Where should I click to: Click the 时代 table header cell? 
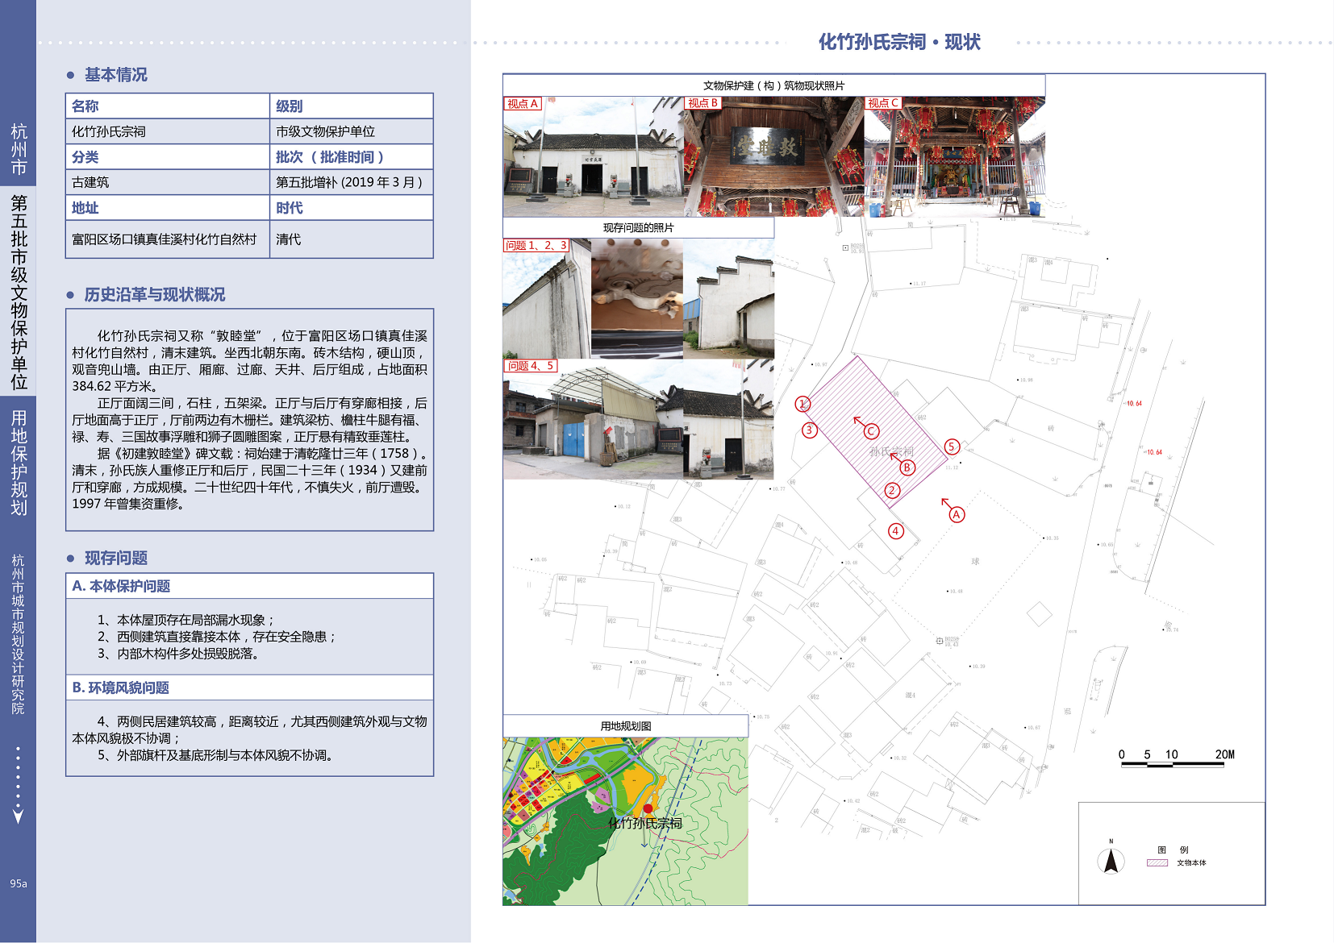[351, 208]
